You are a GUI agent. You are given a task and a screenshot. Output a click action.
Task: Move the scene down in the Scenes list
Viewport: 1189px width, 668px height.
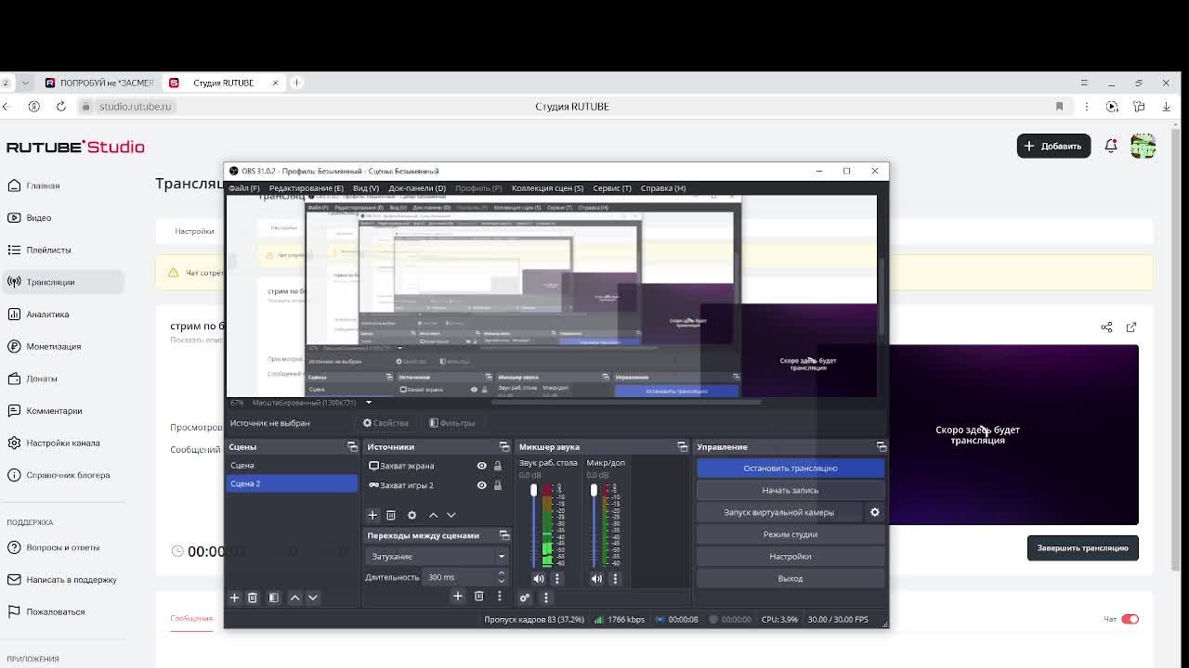pos(313,597)
